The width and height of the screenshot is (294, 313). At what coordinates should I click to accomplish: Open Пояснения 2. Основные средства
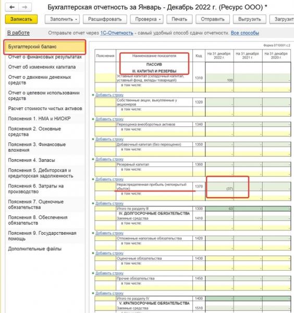point(34,131)
